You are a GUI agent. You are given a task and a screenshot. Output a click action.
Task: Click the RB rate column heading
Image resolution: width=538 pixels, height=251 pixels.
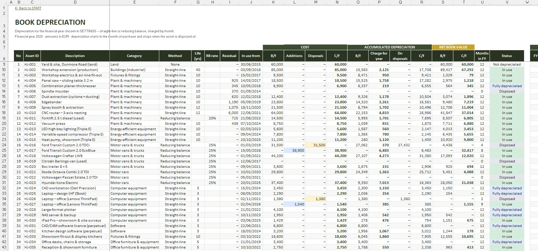pos(212,56)
